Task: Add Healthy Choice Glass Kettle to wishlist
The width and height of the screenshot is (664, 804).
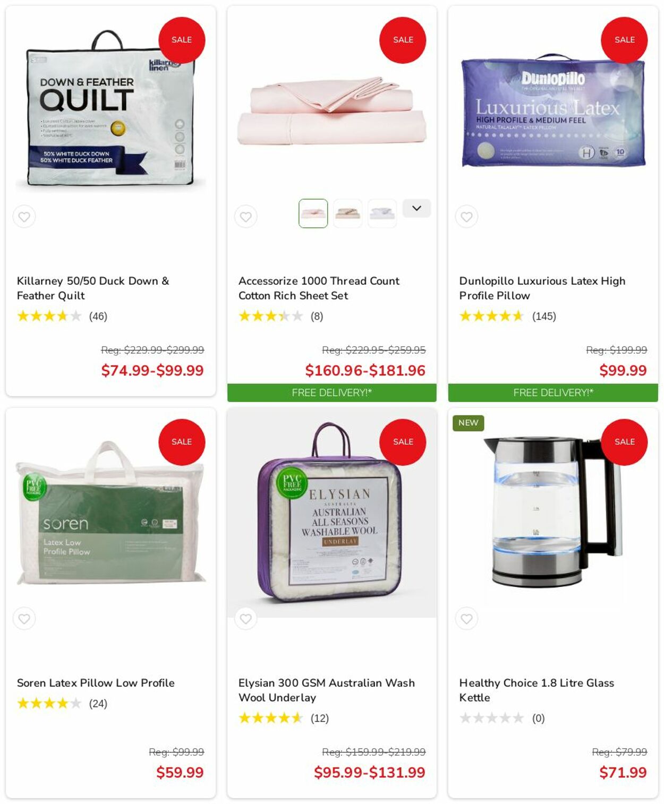Action: [x=466, y=619]
